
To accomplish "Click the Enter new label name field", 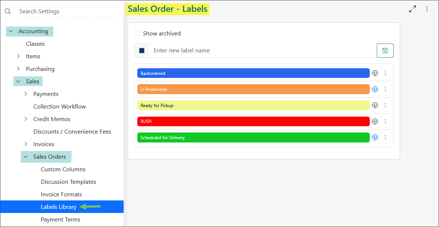I will tap(263, 51).
